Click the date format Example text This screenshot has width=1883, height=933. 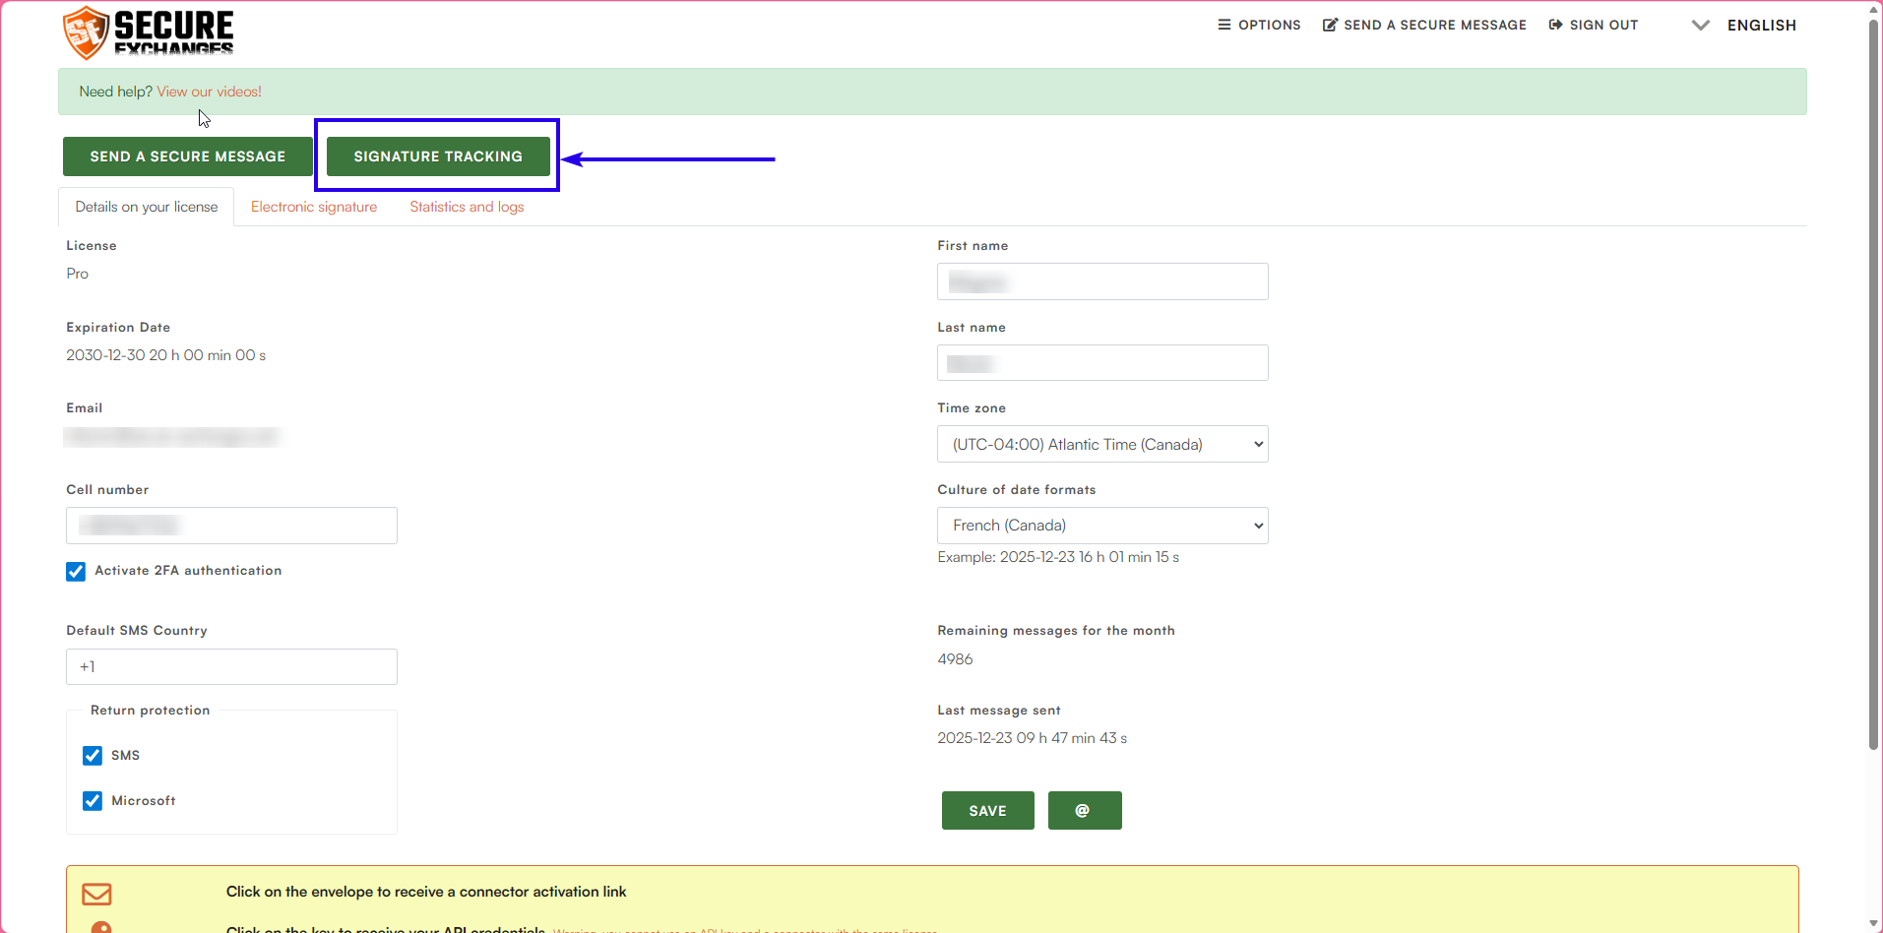[1058, 557]
